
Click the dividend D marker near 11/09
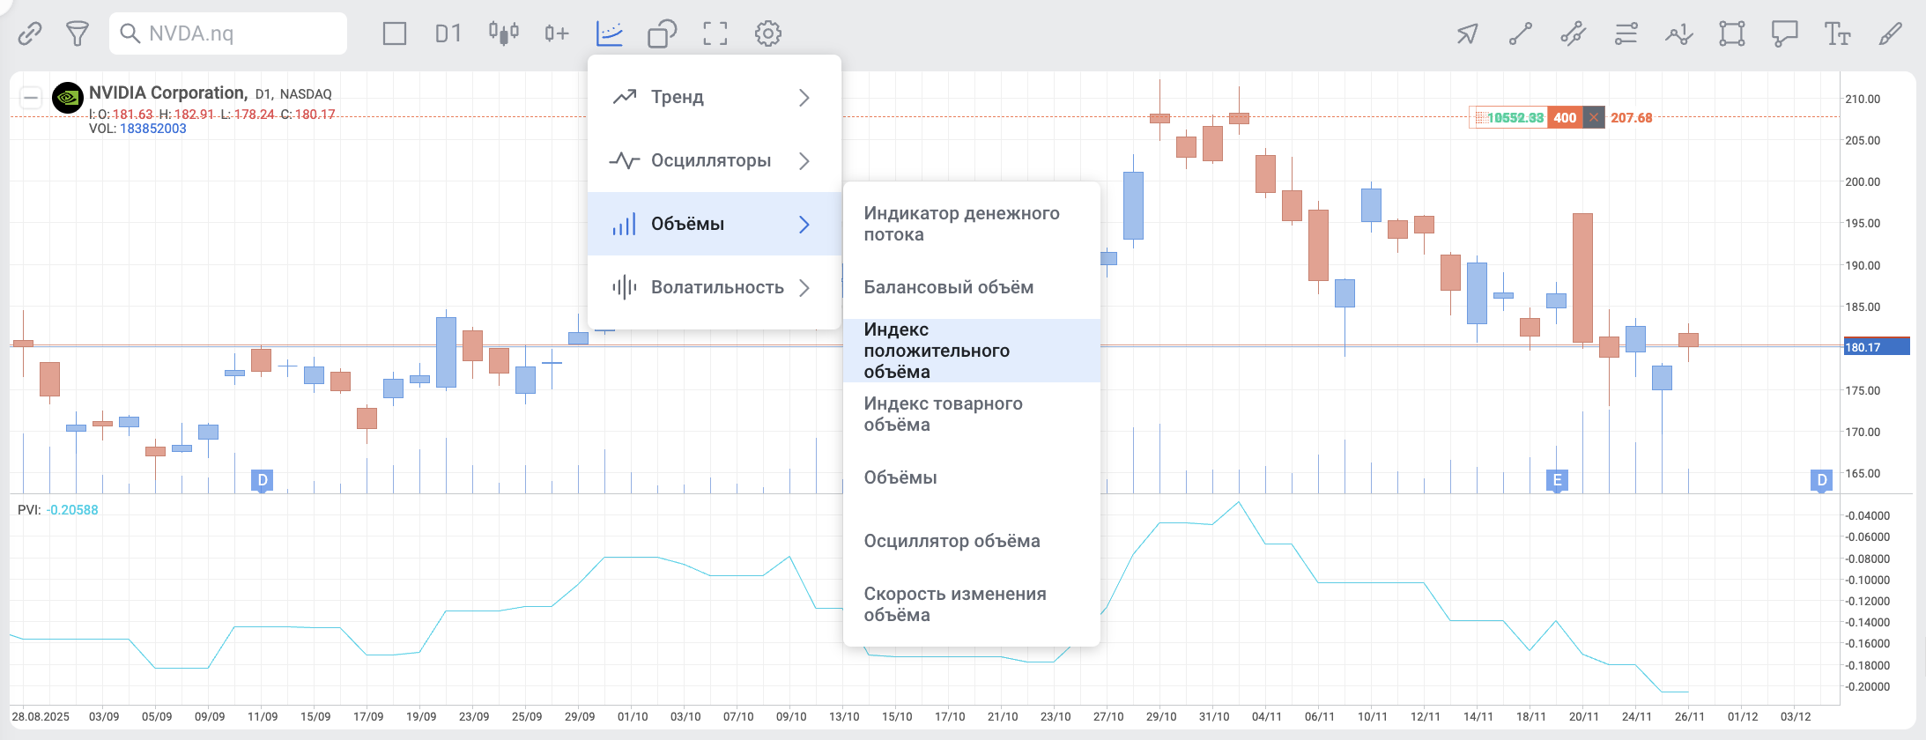(262, 480)
